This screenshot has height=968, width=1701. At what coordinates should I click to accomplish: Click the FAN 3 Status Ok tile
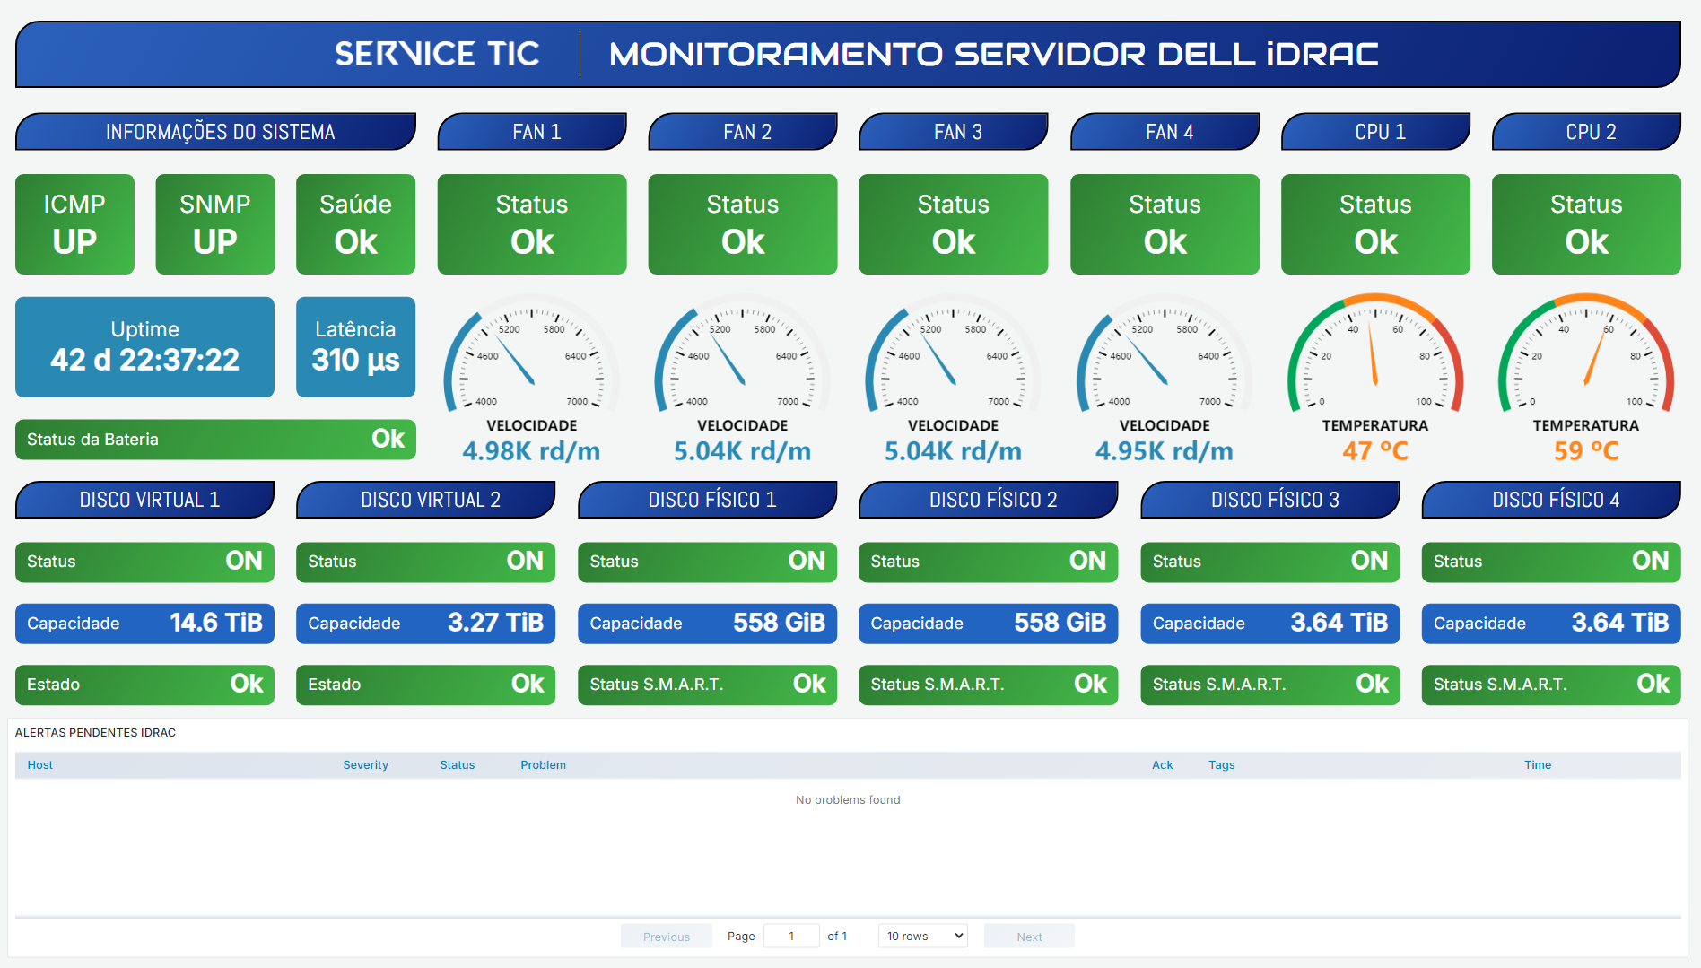pyautogui.click(x=954, y=224)
